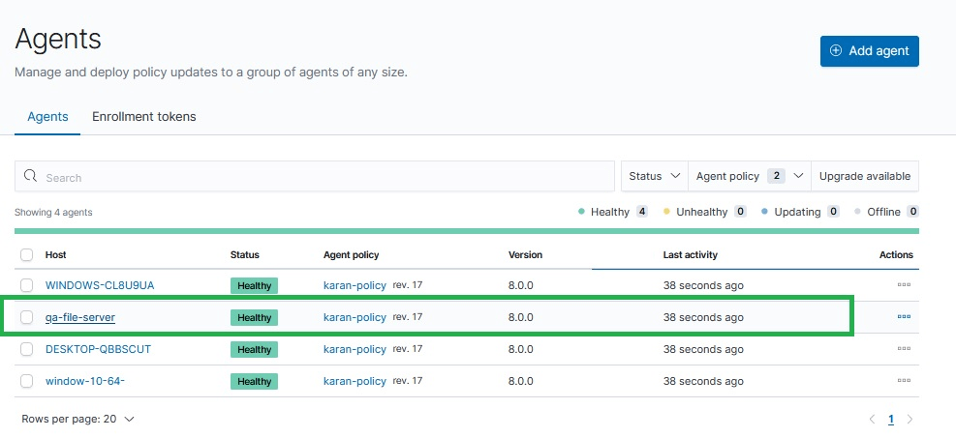Viewport: 956px width, 438px height.
Task: Open actions menu for window-10-64- row
Action: click(x=904, y=381)
